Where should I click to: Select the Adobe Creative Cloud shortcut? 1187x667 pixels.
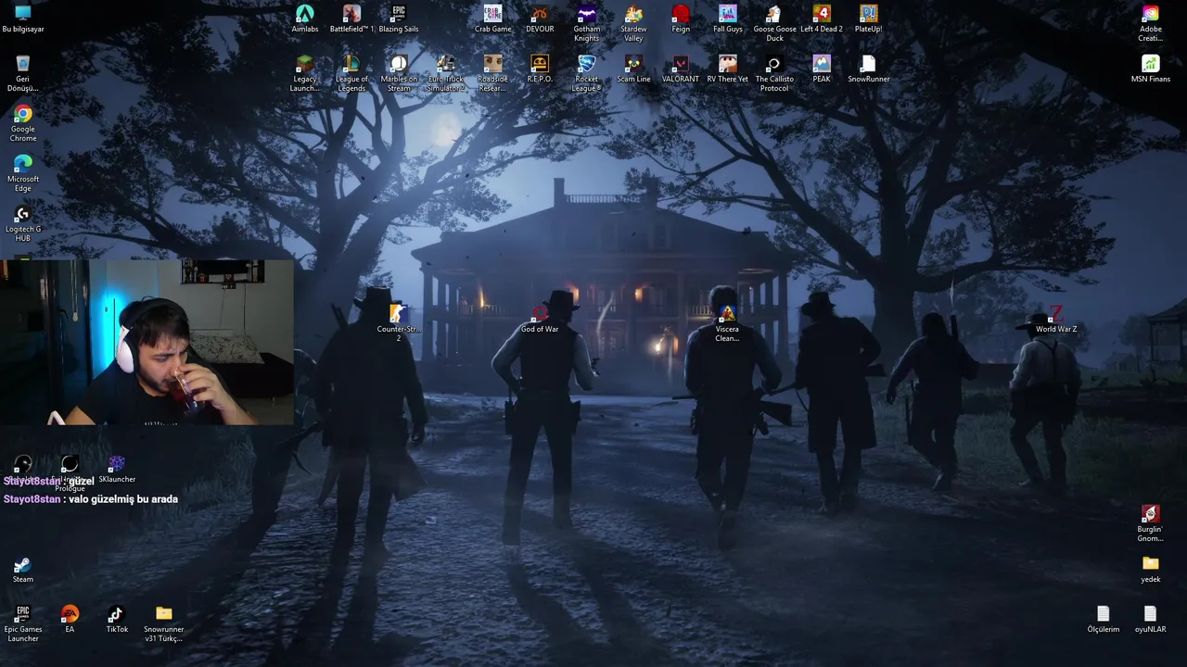[1151, 23]
